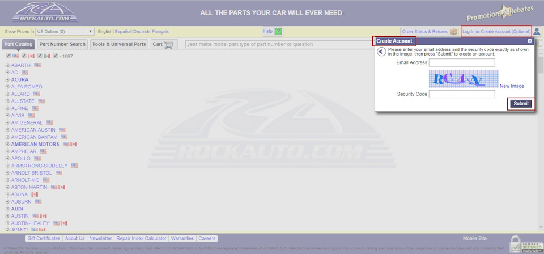Focus the Security Code field
The height and width of the screenshot is (254, 544).
pos(462,94)
